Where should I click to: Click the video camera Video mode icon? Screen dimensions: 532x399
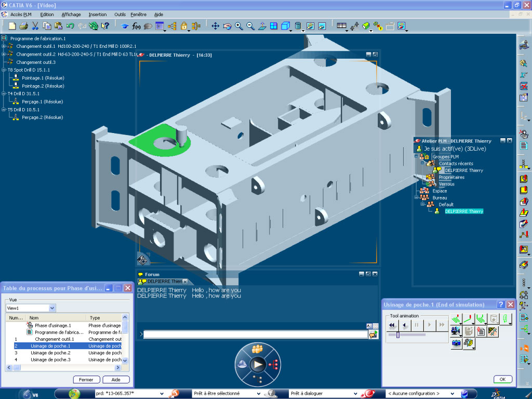click(x=456, y=331)
